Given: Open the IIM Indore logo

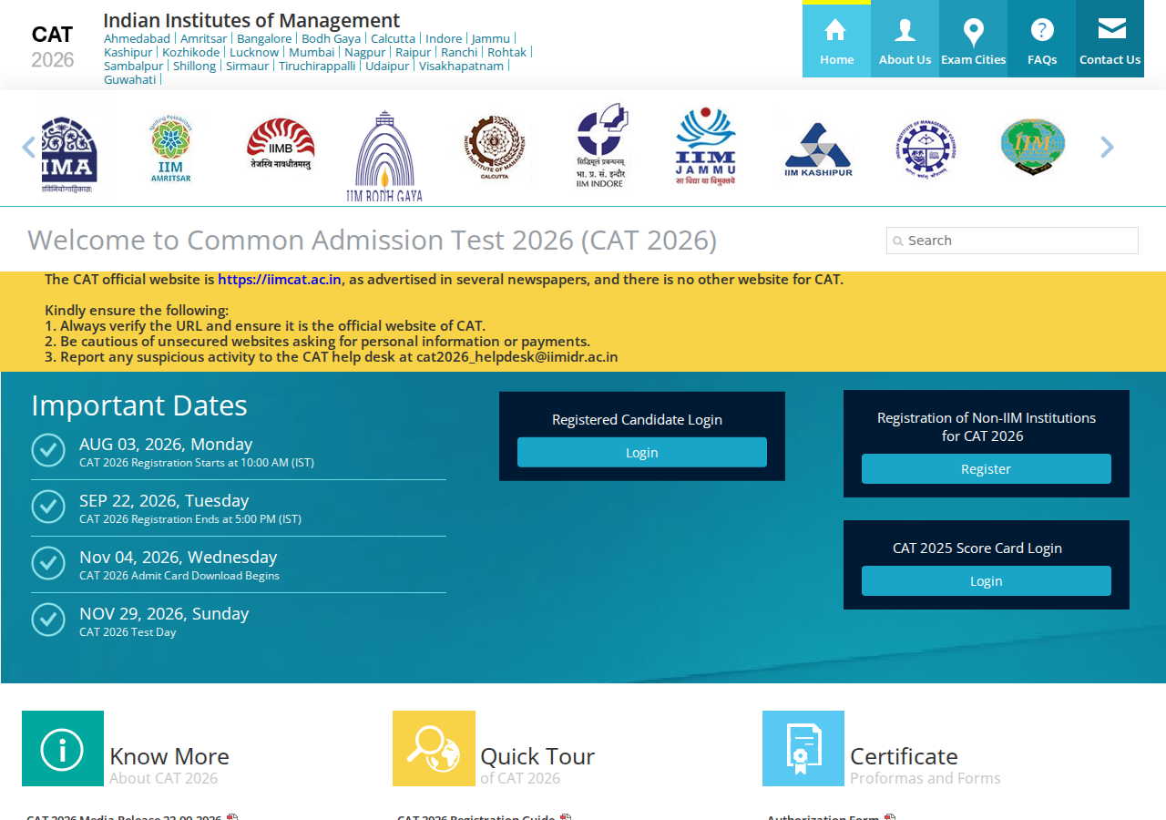Looking at the screenshot, I should 600,146.
